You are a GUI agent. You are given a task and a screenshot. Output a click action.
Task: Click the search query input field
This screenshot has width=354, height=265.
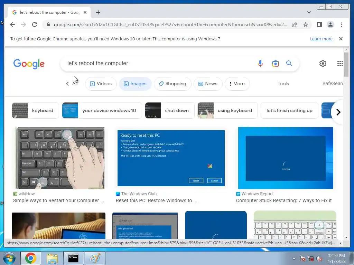158,63
